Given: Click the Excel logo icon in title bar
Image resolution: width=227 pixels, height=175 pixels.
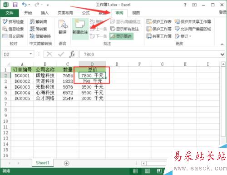Looking at the screenshot, I should pos(6,5).
